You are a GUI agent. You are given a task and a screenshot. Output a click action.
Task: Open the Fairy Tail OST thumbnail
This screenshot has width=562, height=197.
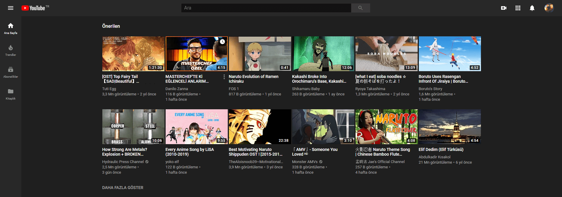click(133, 54)
